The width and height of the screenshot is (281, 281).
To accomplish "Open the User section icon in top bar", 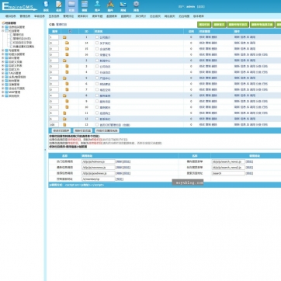I will (97, 6).
